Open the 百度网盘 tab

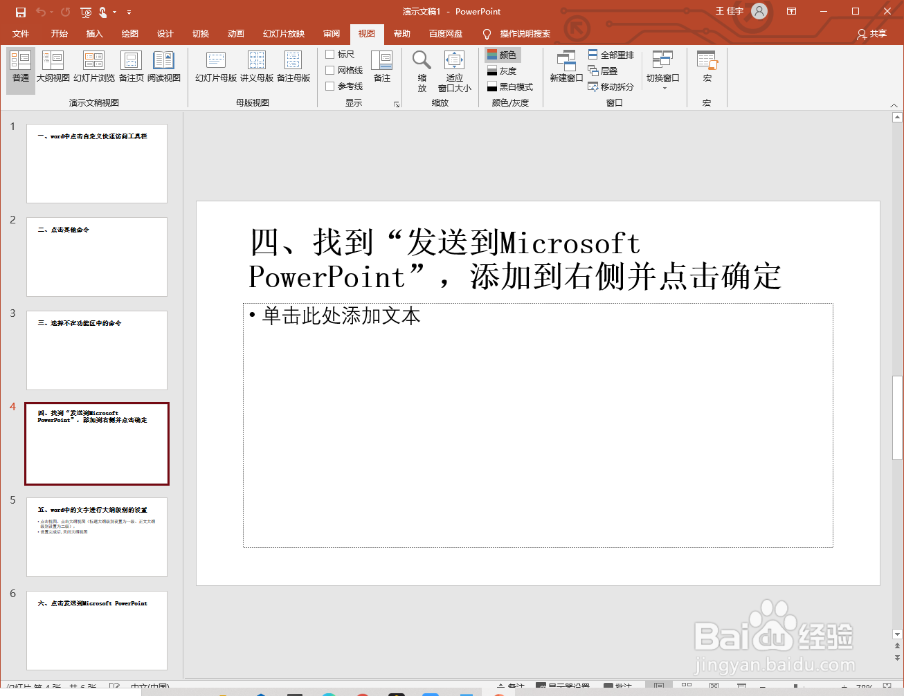[446, 33]
